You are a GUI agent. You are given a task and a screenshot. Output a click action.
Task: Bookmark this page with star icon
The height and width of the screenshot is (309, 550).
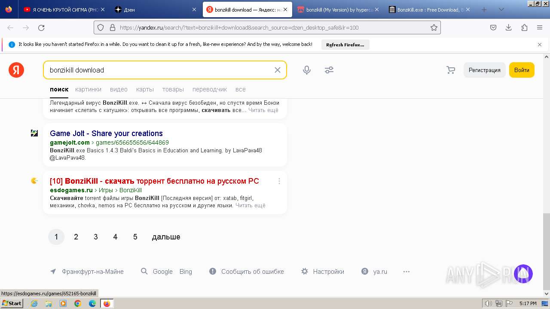point(434,27)
